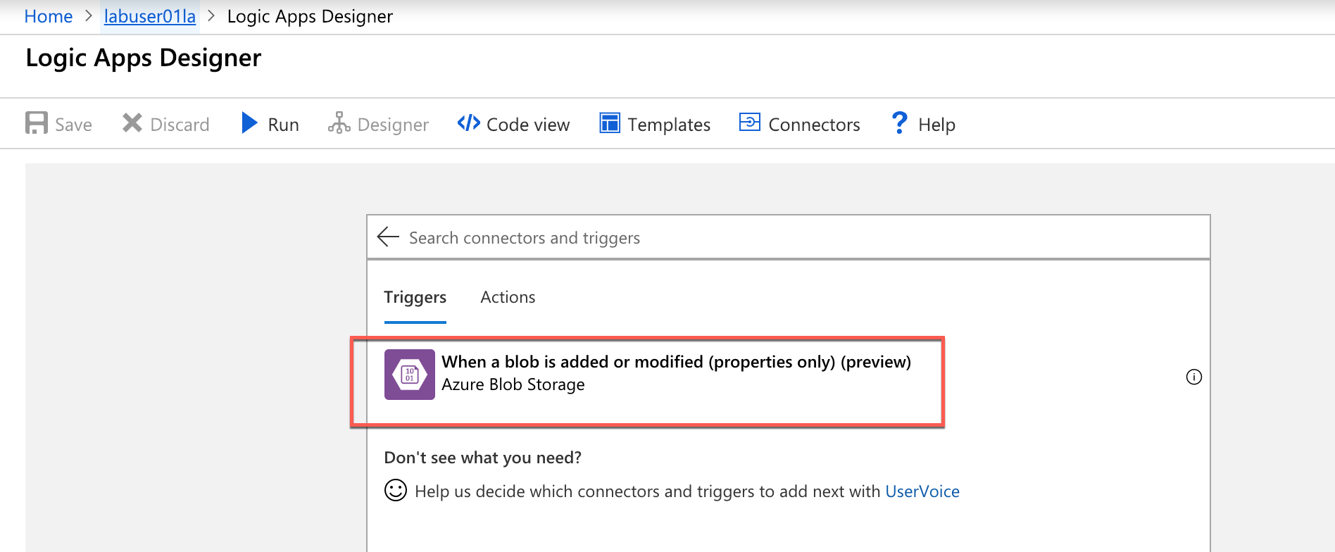Click the Templates label

[669, 125]
